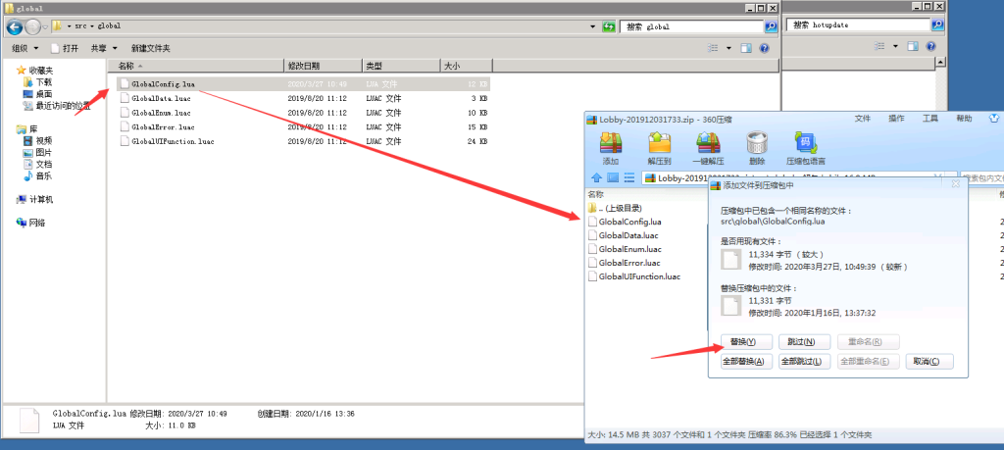
Task: Select 下载 in the favorites sidebar
Action: coord(44,82)
